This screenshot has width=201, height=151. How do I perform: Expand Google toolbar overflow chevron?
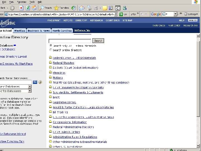click(x=181, y=13)
